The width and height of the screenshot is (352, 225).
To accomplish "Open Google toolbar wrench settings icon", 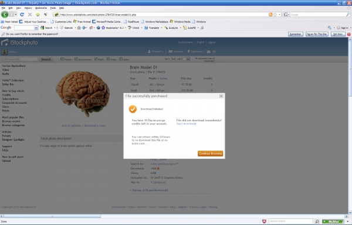I will [330, 28].
